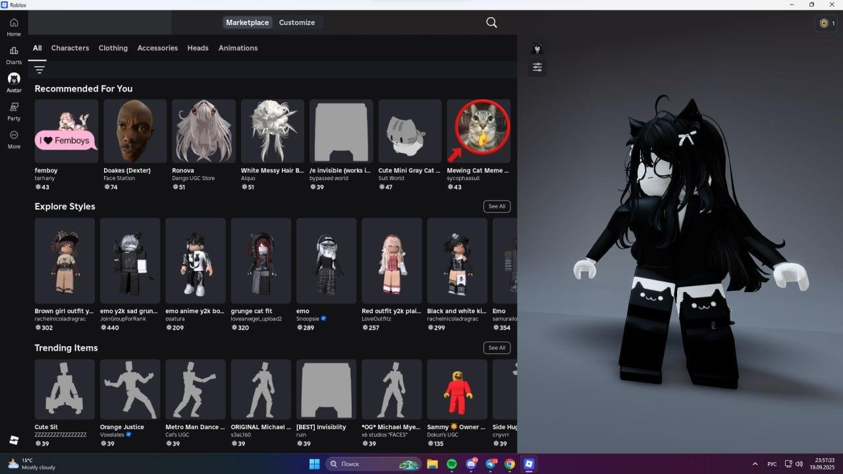Open the Black and white kitty outfit
This screenshot has height=474, width=843.
pyautogui.click(x=457, y=261)
